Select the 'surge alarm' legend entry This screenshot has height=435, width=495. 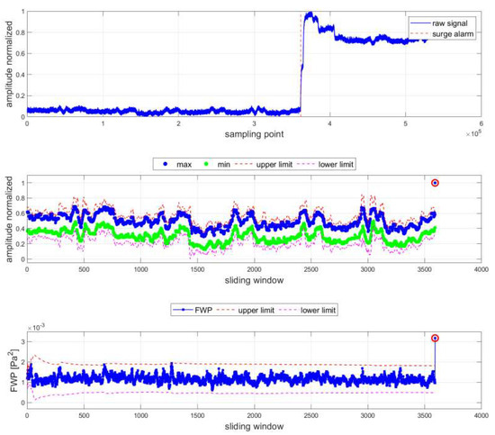[x=442, y=34]
